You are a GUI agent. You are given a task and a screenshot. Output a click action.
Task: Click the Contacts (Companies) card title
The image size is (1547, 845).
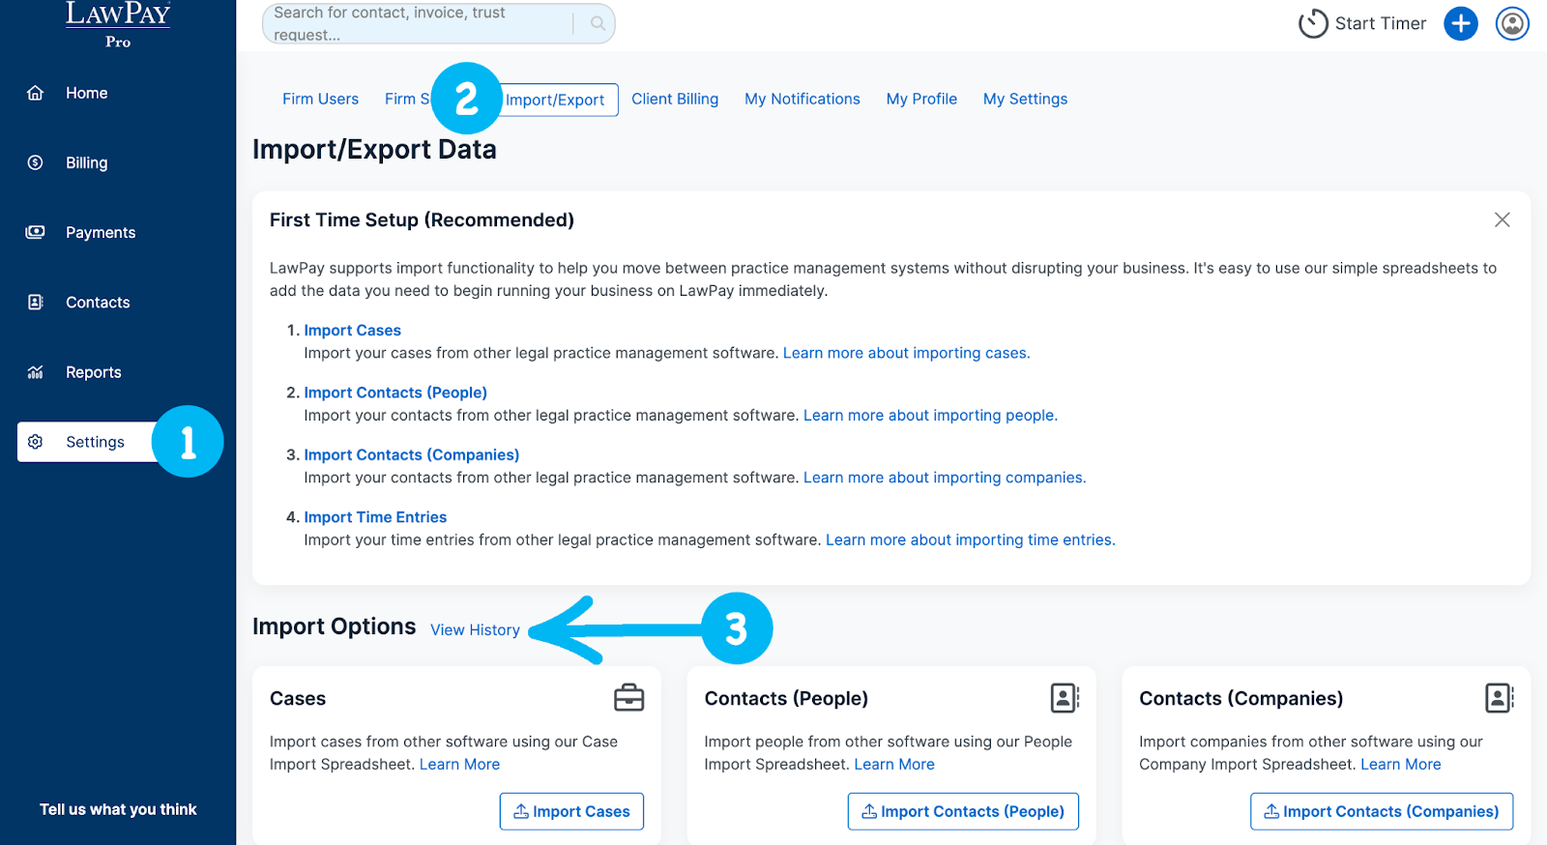pyautogui.click(x=1241, y=698)
